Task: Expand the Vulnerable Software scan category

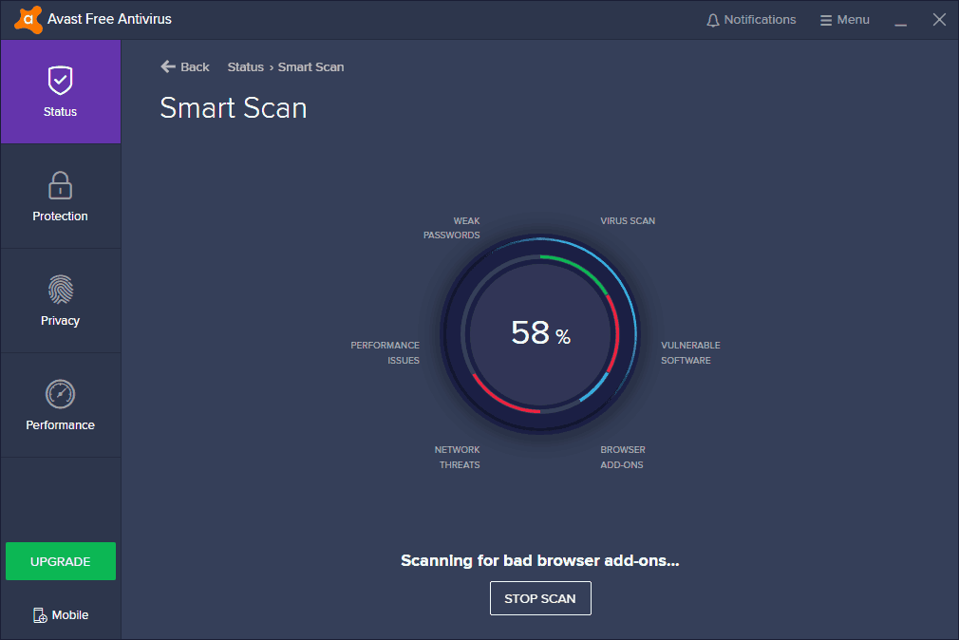Action: pyautogui.click(x=687, y=352)
